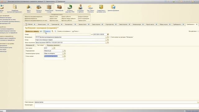This screenshot has width=199, height=112.
Task: Click the toolbar icon left of Создать на основании
Action: tap(55, 31)
